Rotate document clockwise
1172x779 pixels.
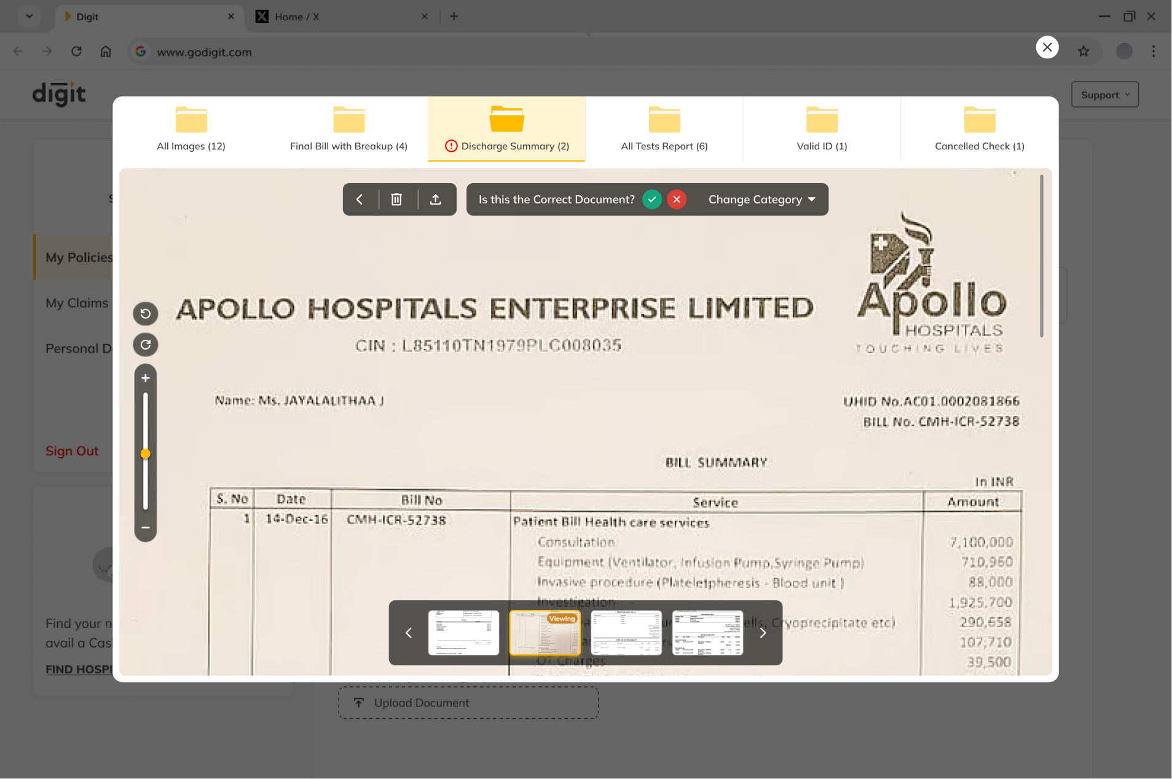146,345
